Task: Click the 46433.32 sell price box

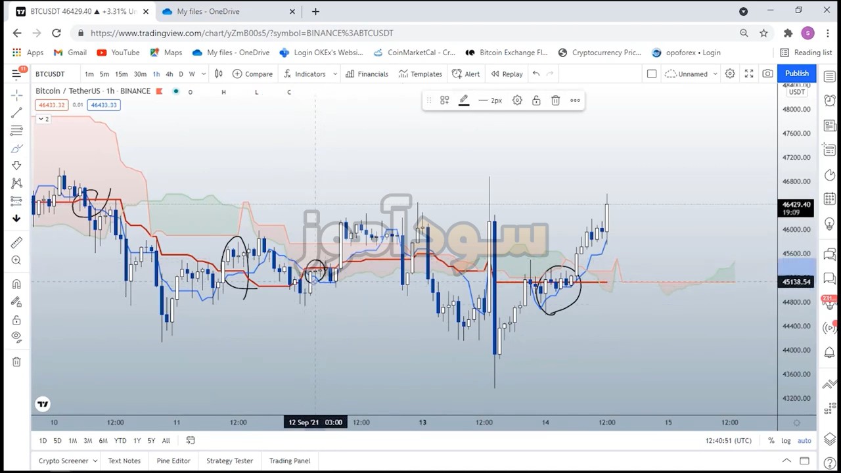Action: [x=52, y=105]
